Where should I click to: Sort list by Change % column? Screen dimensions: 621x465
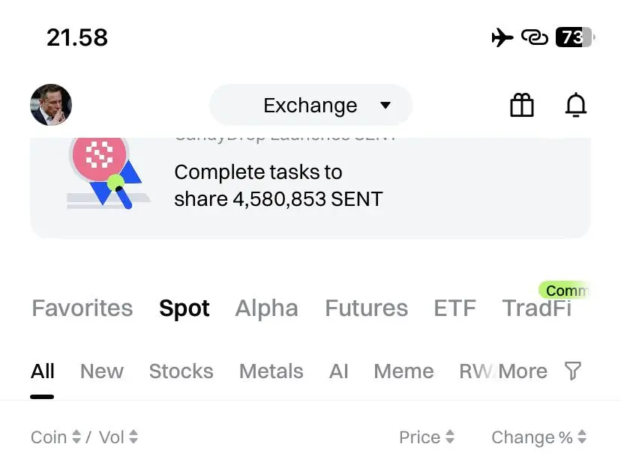coord(538,437)
